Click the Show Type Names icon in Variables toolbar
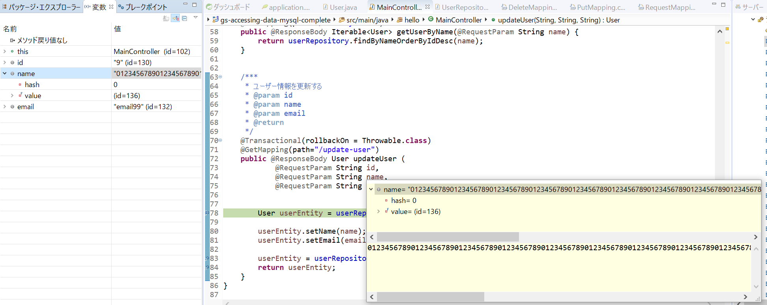The height and width of the screenshot is (305, 767). (166, 18)
